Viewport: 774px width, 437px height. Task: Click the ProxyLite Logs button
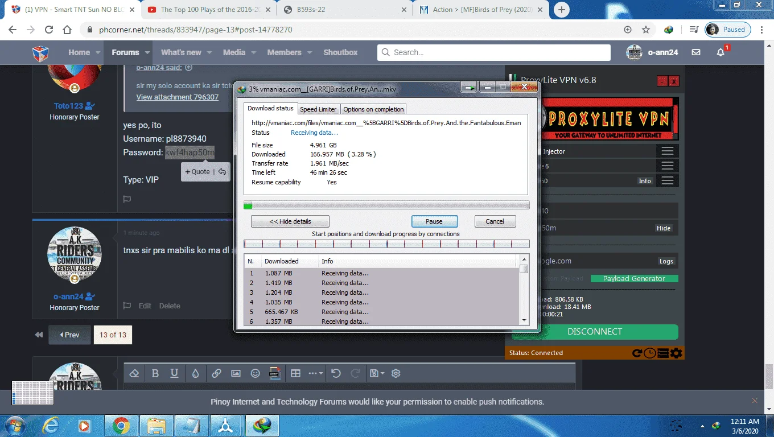[666, 261]
